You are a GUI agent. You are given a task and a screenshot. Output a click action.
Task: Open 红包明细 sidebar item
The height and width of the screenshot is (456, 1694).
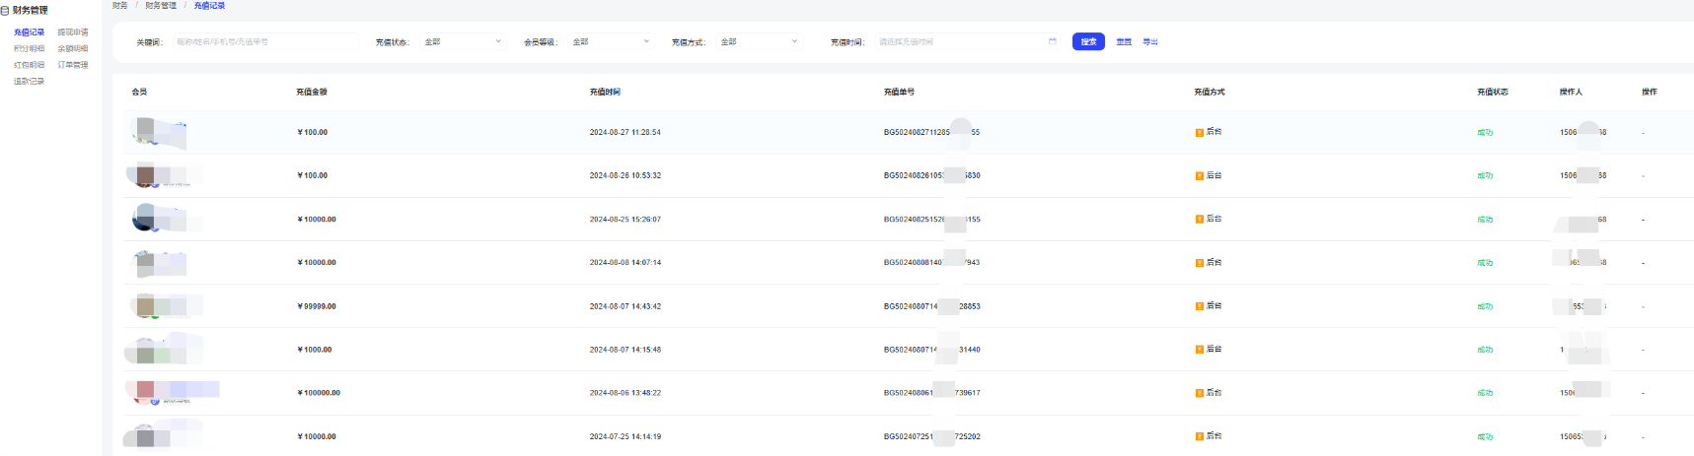[x=29, y=65]
